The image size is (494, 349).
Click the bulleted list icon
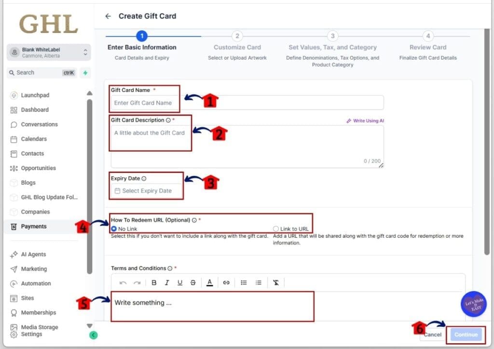click(244, 283)
